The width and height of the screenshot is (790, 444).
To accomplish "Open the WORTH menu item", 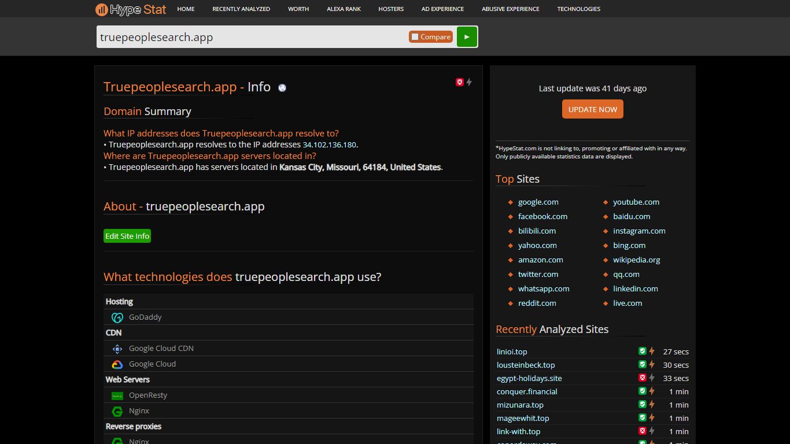I will pos(298,9).
